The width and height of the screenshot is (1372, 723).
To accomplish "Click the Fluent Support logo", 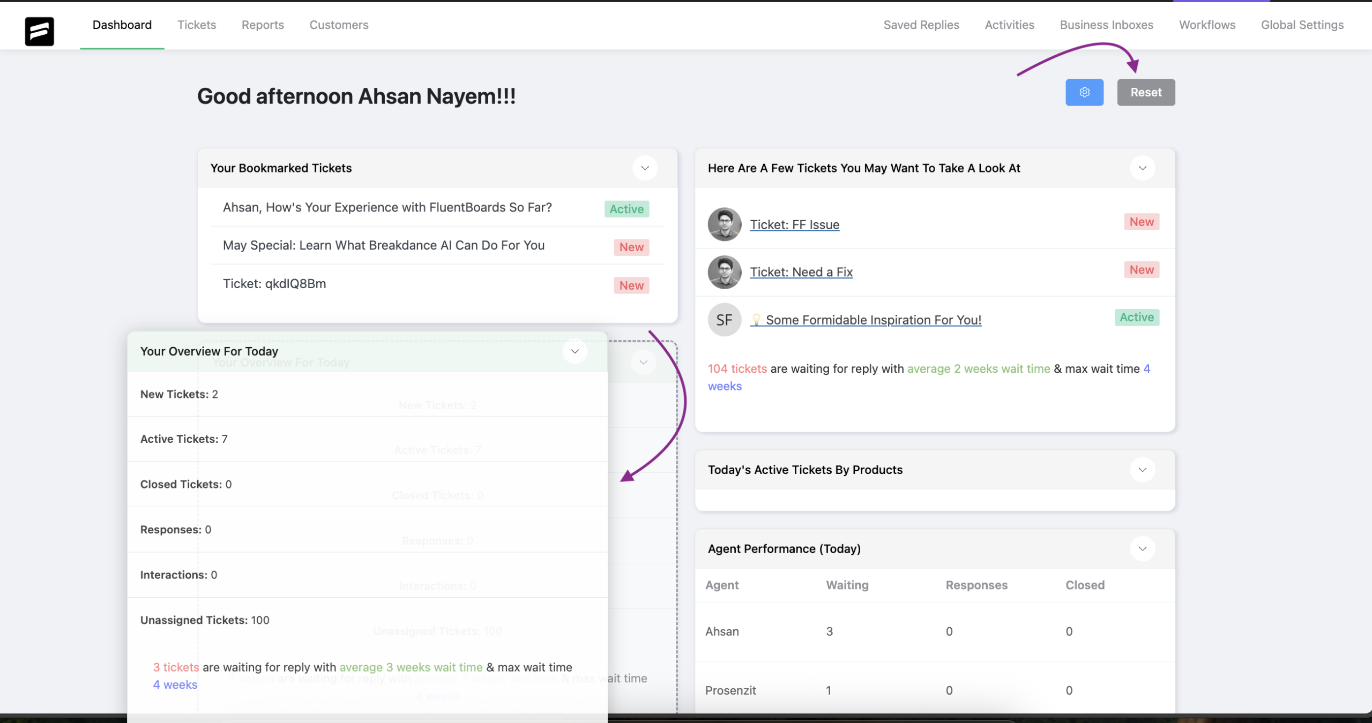I will 39,31.
